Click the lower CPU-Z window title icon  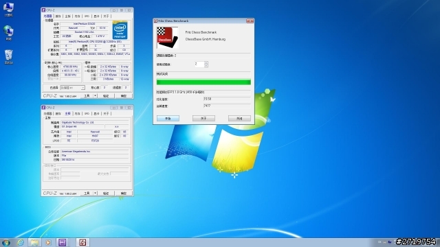[x=43, y=108]
